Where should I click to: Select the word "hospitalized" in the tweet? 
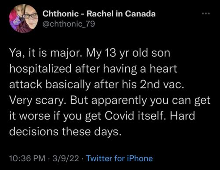(40, 69)
